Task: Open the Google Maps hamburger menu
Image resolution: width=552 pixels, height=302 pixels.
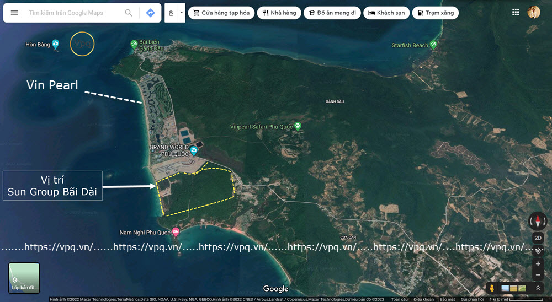Action: click(14, 13)
